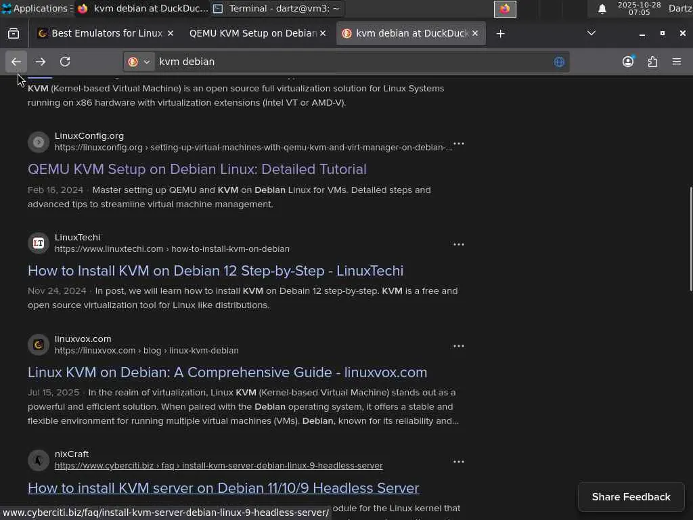Select the kvm debian at DuckDuckGo tab
Screen dimensions: 693x520
[x=411, y=34]
